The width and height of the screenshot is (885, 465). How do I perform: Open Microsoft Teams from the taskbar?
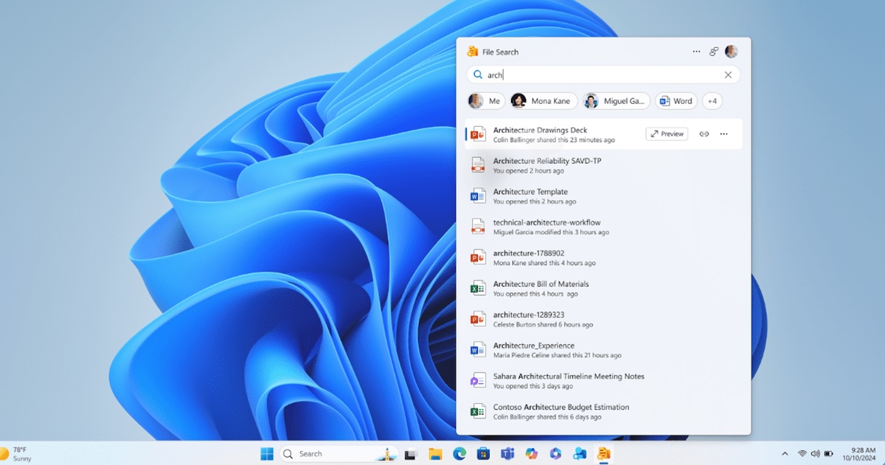507,453
